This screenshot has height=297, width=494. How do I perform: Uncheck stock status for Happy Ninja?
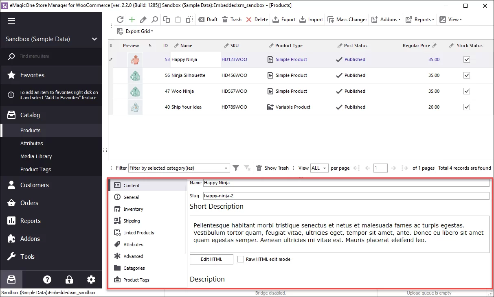tap(466, 59)
